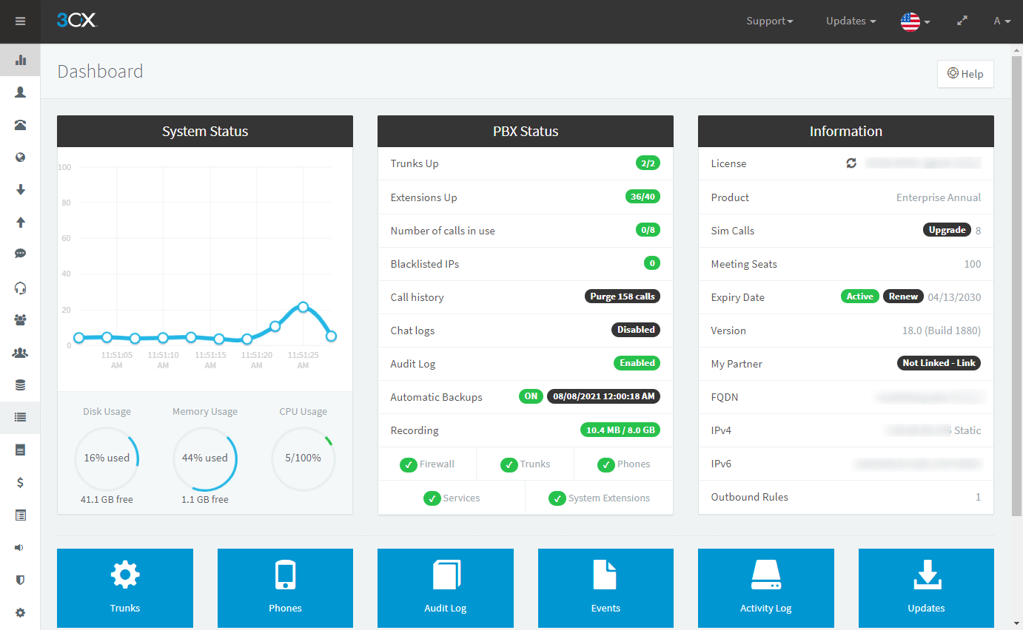
Task: Click the Purge 158 calls button
Action: pos(623,296)
